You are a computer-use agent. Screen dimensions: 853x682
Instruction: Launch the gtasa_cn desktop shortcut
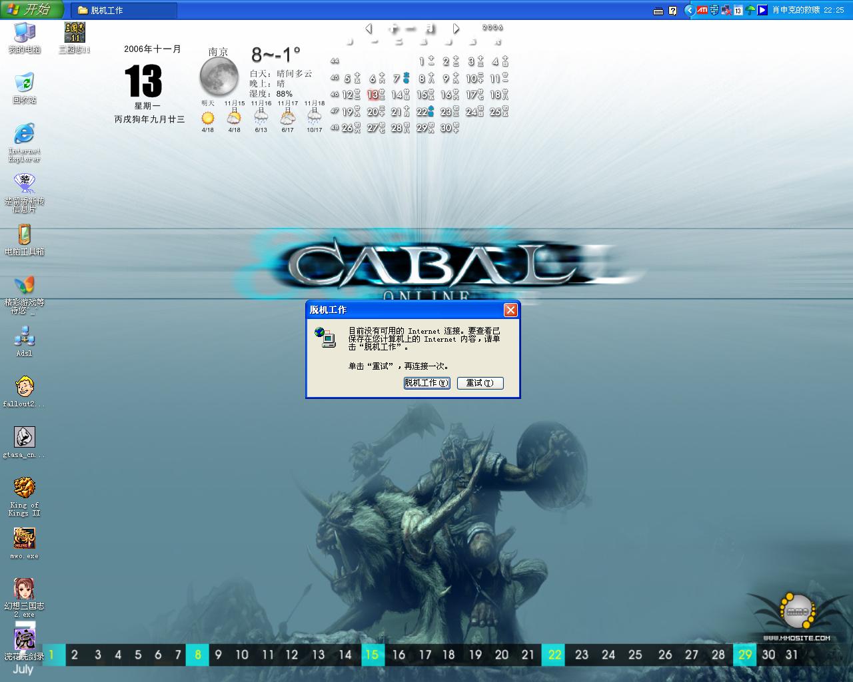coord(25,442)
